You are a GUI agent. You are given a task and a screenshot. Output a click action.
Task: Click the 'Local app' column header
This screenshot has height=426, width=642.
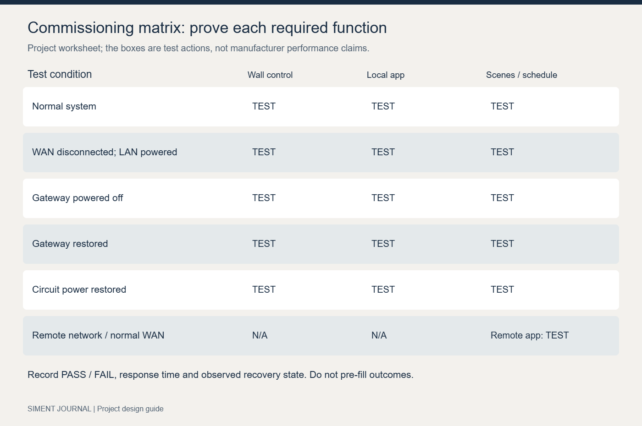coord(386,75)
